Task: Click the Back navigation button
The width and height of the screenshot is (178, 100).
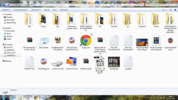Action: (2, 5)
